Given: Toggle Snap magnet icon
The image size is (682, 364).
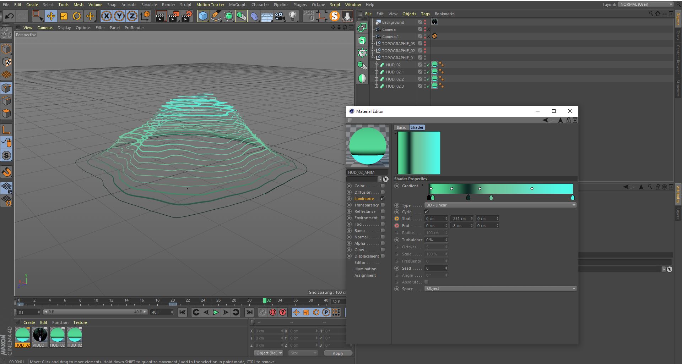Looking at the screenshot, I should [x=6, y=172].
